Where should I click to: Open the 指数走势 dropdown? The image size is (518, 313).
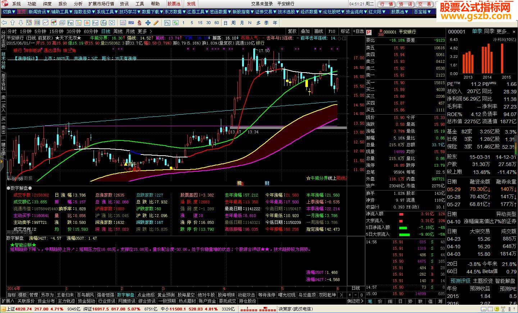[85, 12]
